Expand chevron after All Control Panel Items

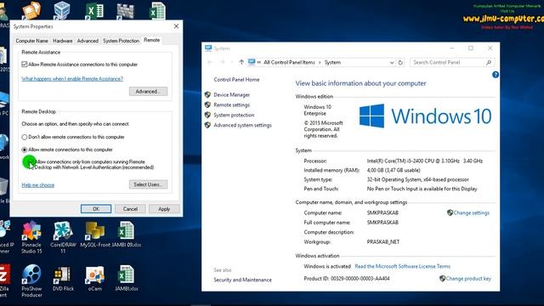point(320,62)
